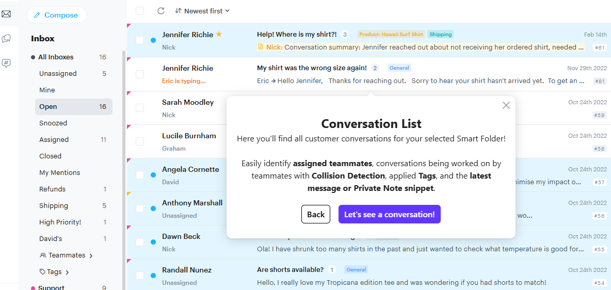This screenshot has height=290, width=611.
Task: Click the Compose pencil button
Action: pos(56,15)
